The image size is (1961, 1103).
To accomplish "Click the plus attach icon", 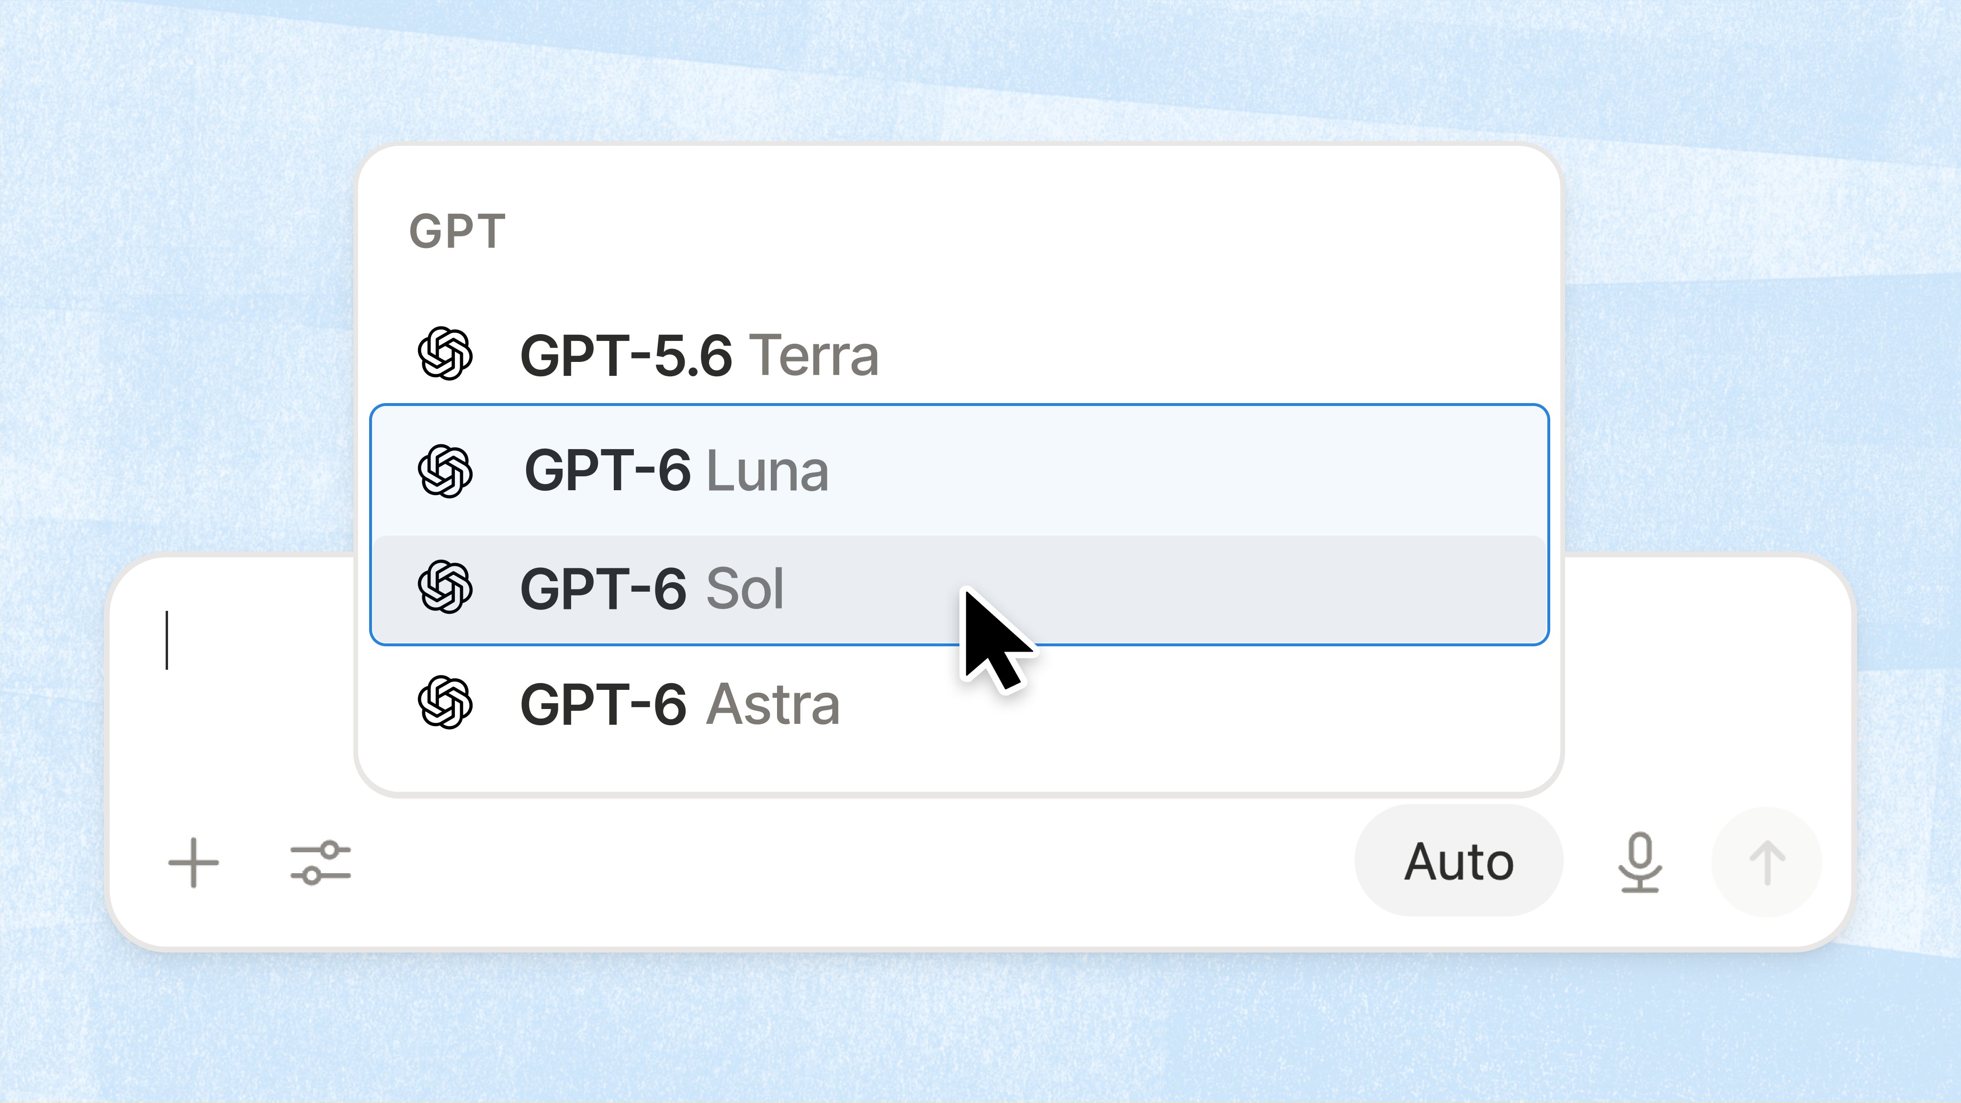I will (193, 863).
